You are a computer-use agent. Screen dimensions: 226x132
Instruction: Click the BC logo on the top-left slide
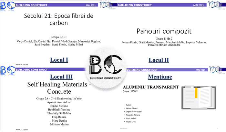[x=7, y=5]
